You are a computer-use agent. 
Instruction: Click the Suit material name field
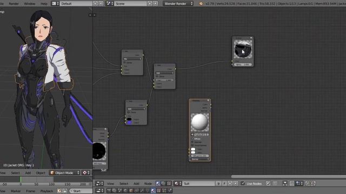(198, 183)
